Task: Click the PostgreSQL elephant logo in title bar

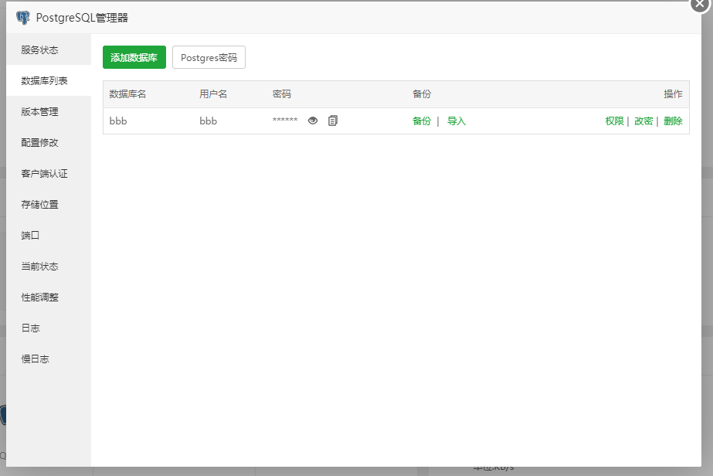Action: point(22,18)
